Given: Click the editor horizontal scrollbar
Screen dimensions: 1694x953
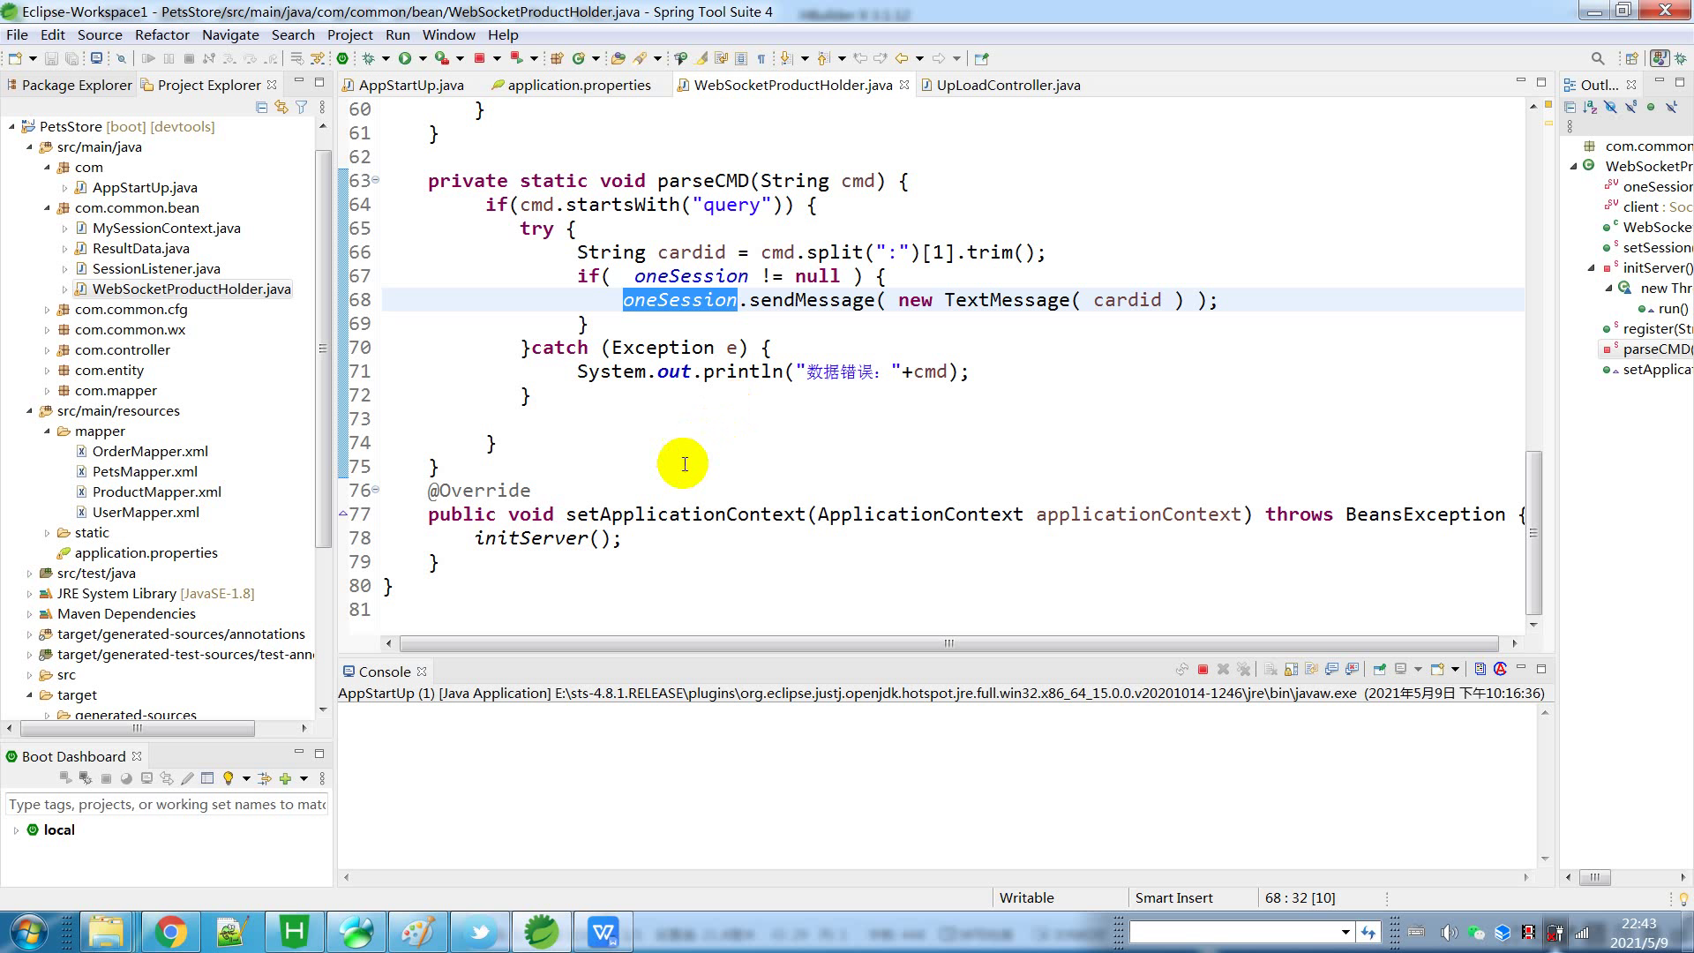Looking at the screenshot, I should coord(948,643).
